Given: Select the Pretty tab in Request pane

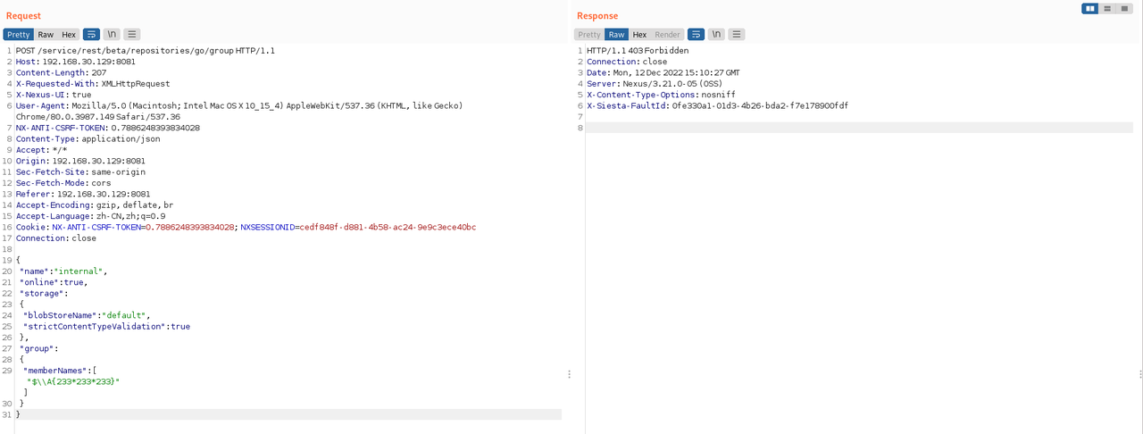Looking at the screenshot, I should [19, 35].
